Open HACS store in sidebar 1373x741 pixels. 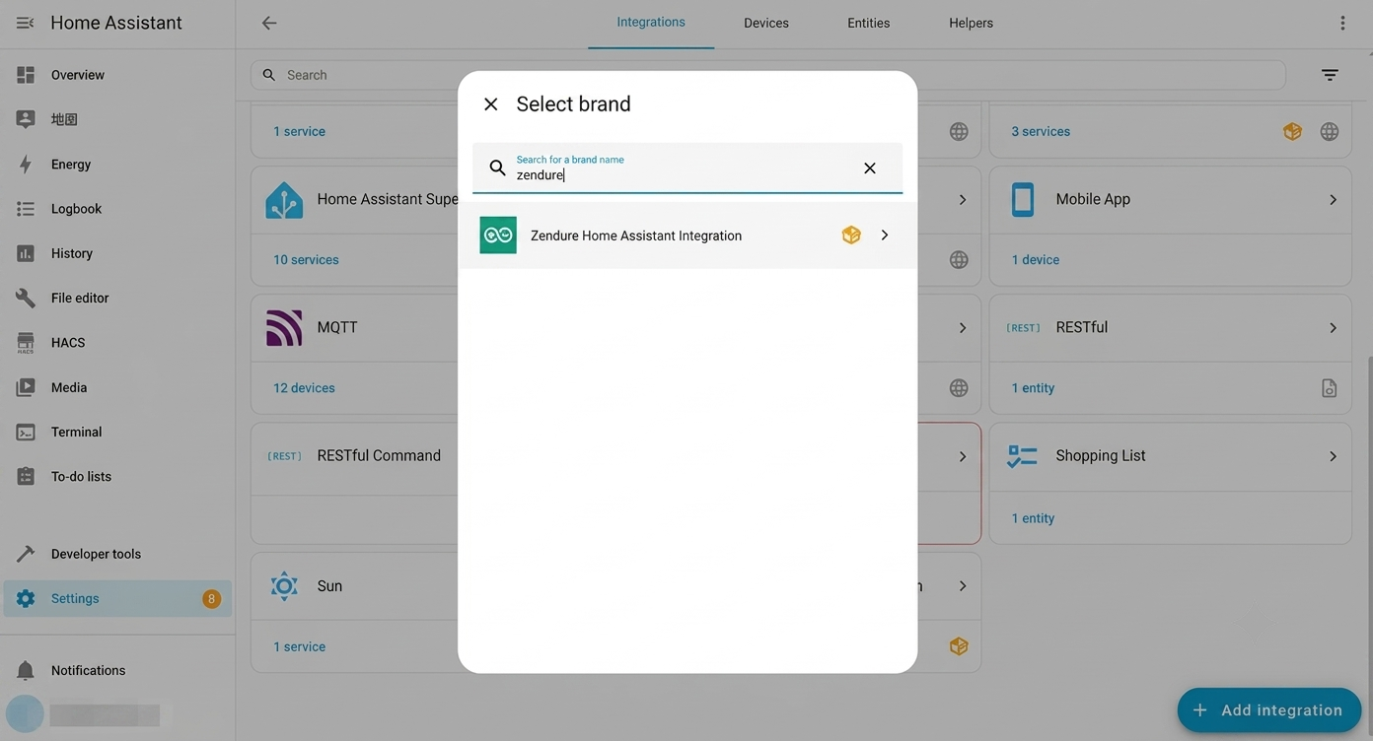117,343
